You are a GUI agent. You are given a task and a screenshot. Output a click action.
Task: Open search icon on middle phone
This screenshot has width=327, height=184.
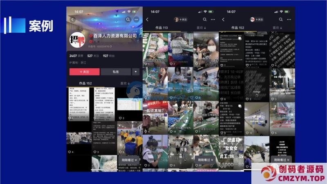(x=205, y=19)
